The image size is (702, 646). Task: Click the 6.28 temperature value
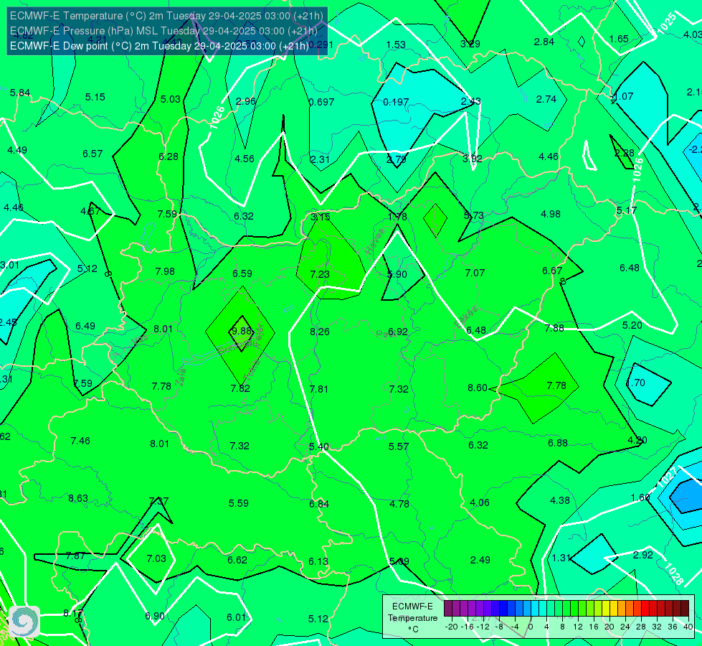tap(169, 157)
